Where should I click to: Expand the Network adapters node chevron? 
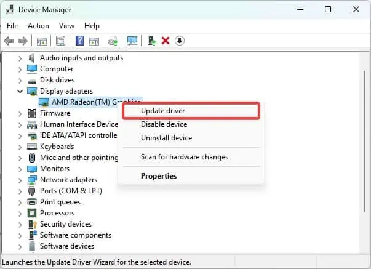click(x=20, y=180)
